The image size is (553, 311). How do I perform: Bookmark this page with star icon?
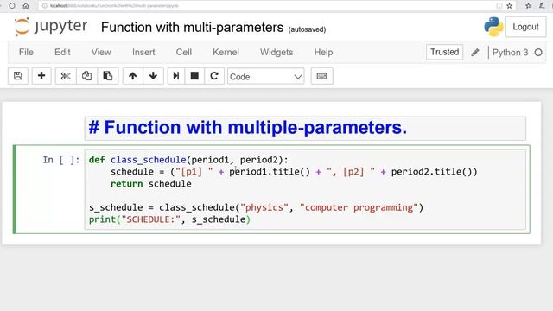509,6
